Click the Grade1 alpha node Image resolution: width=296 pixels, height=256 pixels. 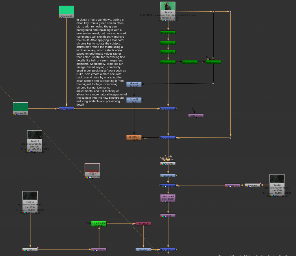134,84
